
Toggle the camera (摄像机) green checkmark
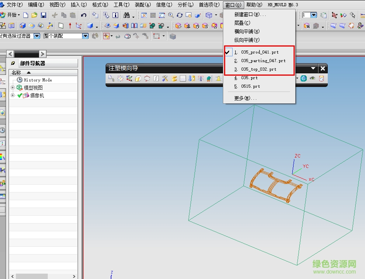pos(20,95)
